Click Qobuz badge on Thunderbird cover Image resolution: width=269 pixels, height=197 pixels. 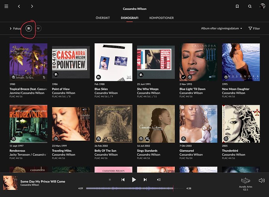click(226, 139)
